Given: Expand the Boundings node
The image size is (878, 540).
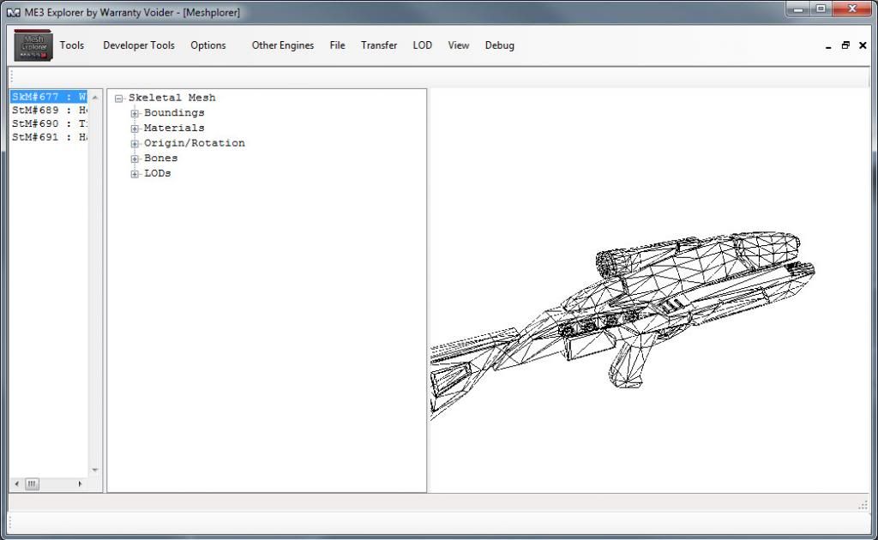Looking at the screenshot, I should coord(135,114).
